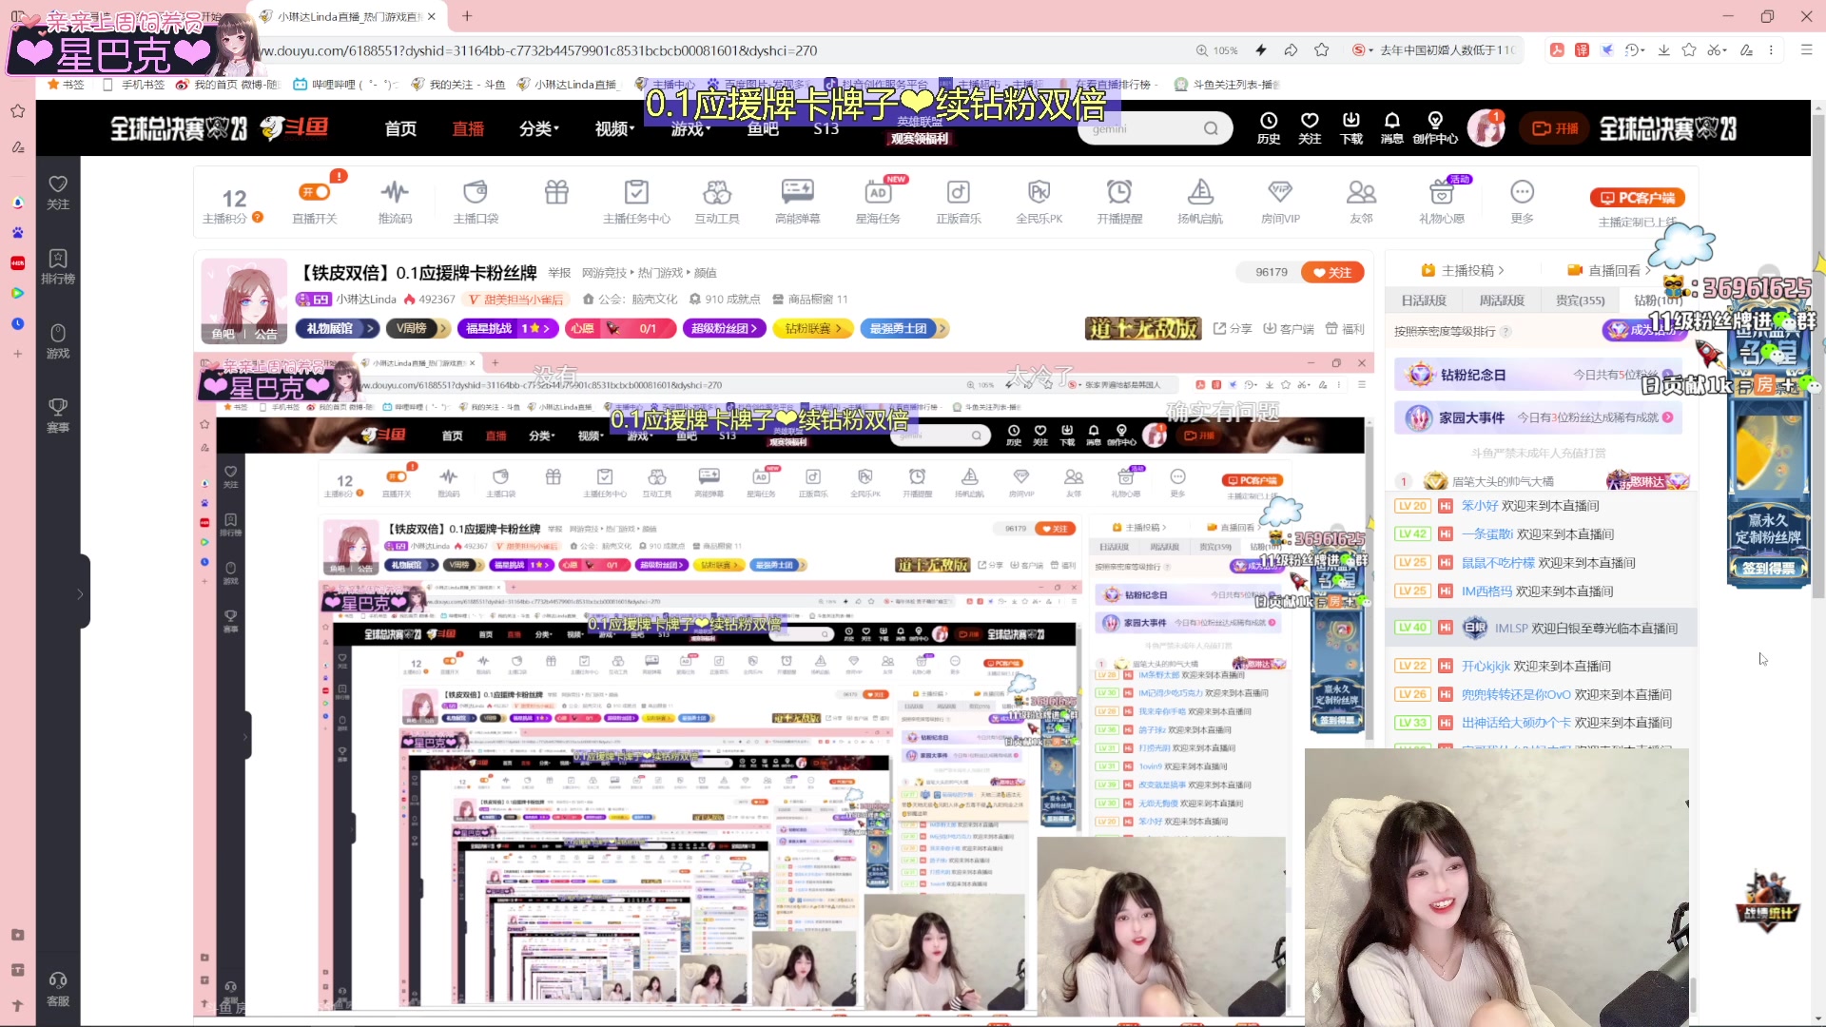Click 开播 start streaming button

coord(1555,128)
